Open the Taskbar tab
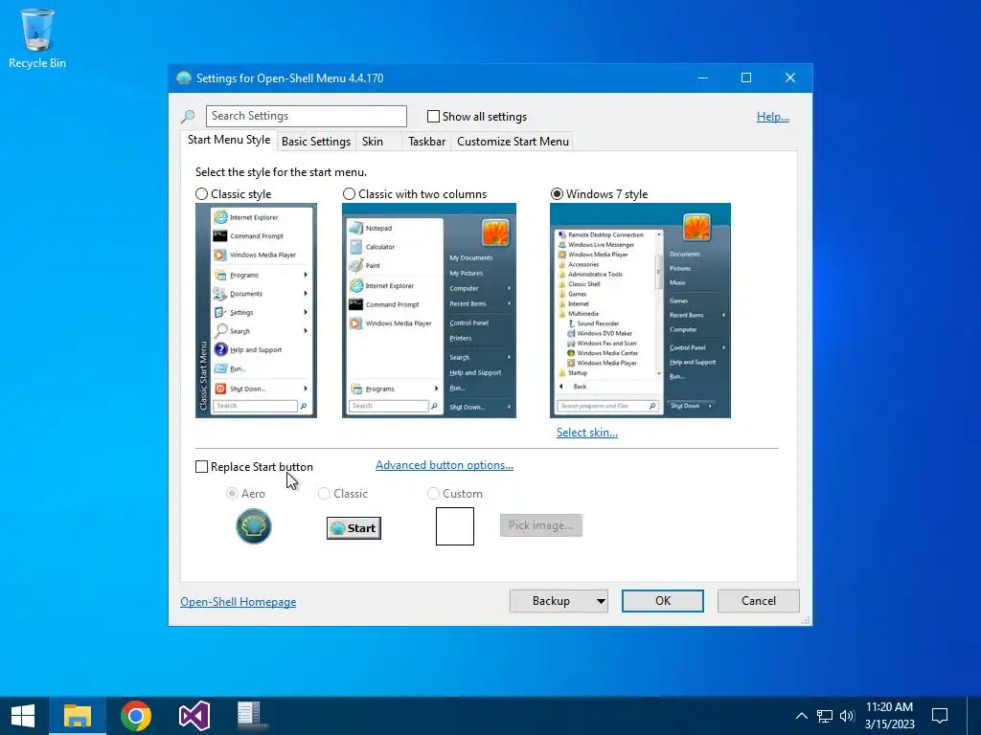 tap(426, 142)
